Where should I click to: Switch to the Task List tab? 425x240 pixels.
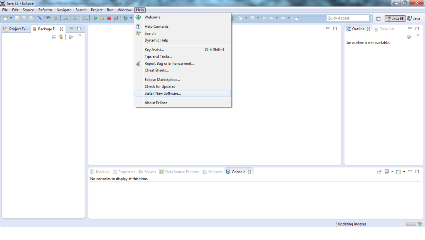click(384, 29)
